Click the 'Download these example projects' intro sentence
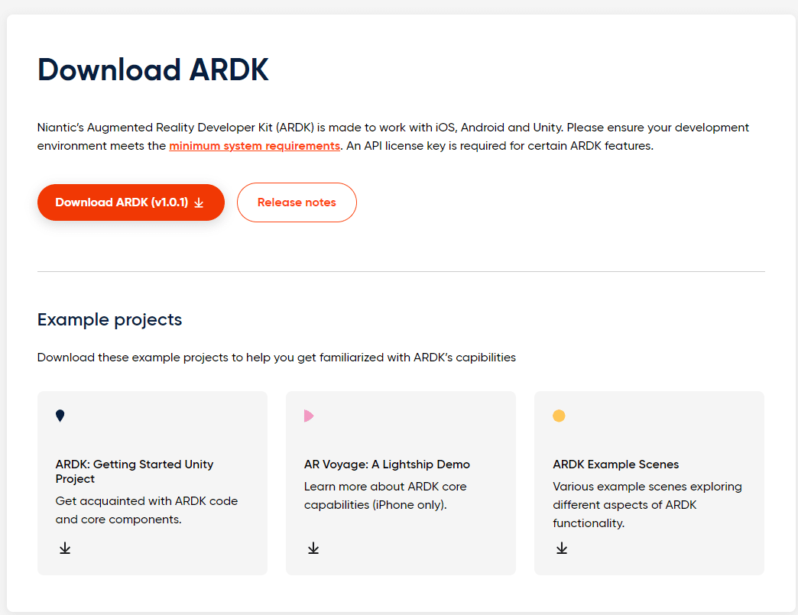Viewport: 798px width, 615px height. (277, 358)
